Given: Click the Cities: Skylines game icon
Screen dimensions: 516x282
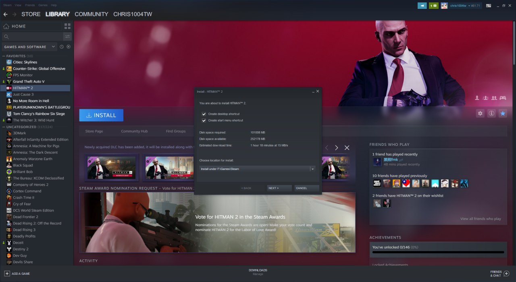Looking at the screenshot, I should 9,62.
